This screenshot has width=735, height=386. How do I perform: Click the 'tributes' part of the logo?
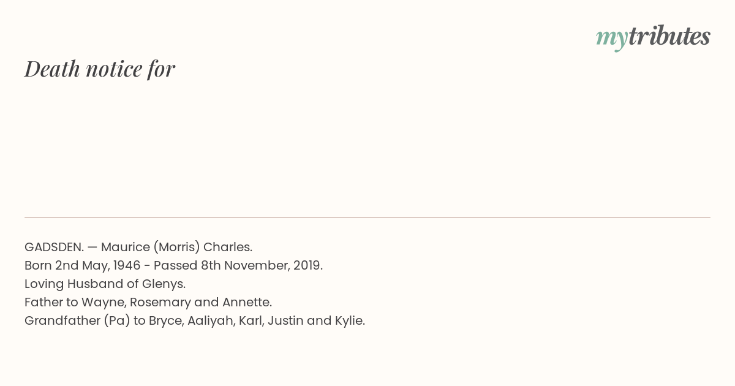[669, 36]
